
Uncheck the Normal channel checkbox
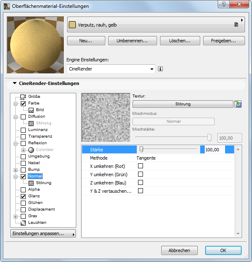23,177
